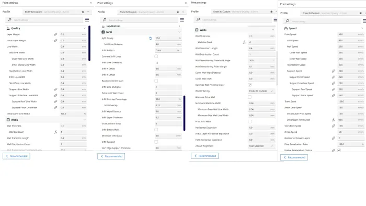Screen dimensions: 366x206
Task: Click the link icon beside Support Interface Speed
Action: tap(334, 83)
